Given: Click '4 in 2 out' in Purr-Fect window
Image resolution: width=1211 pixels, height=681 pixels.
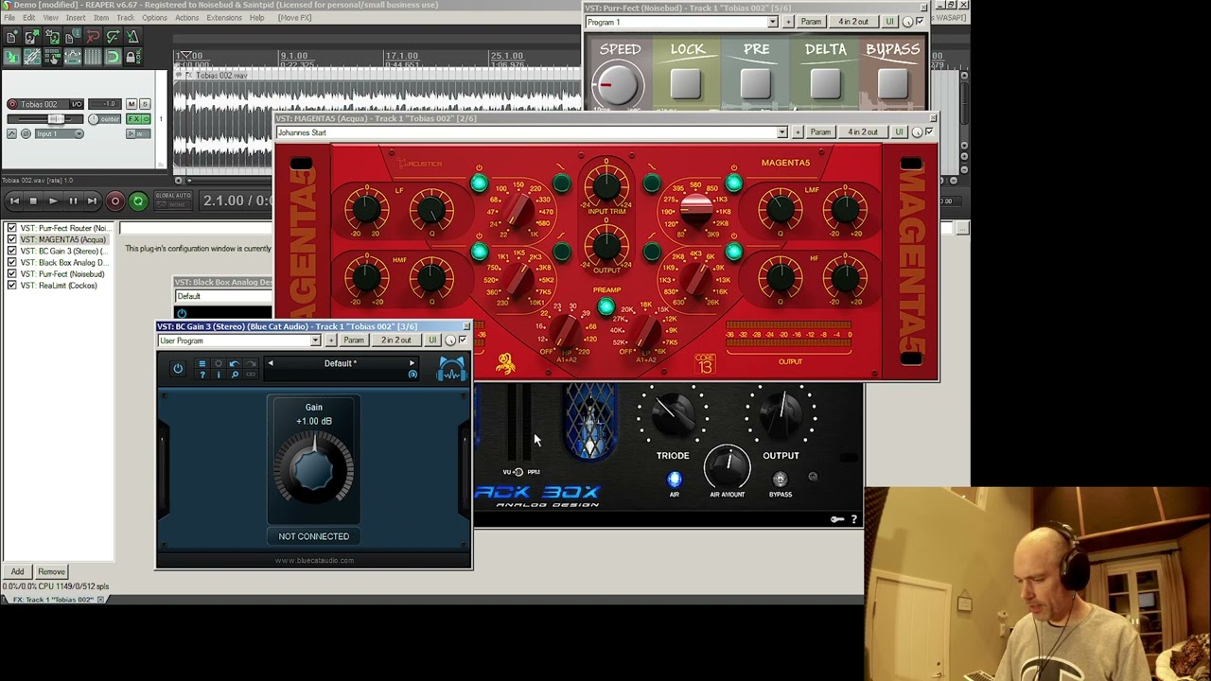Looking at the screenshot, I should click(852, 22).
